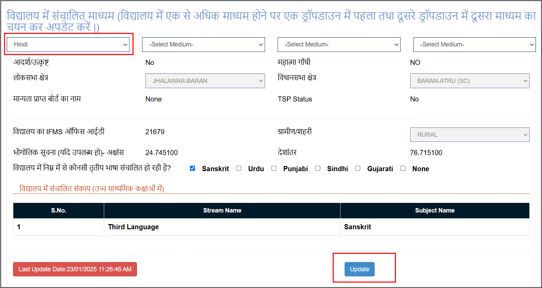This screenshot has height=288, width=542.
Task: Click the Urdu checkbox label text
Action: (256, 169)
